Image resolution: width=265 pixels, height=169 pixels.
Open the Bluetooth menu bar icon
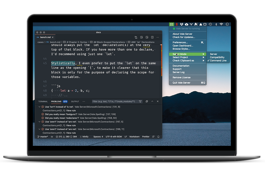[216, 24]
